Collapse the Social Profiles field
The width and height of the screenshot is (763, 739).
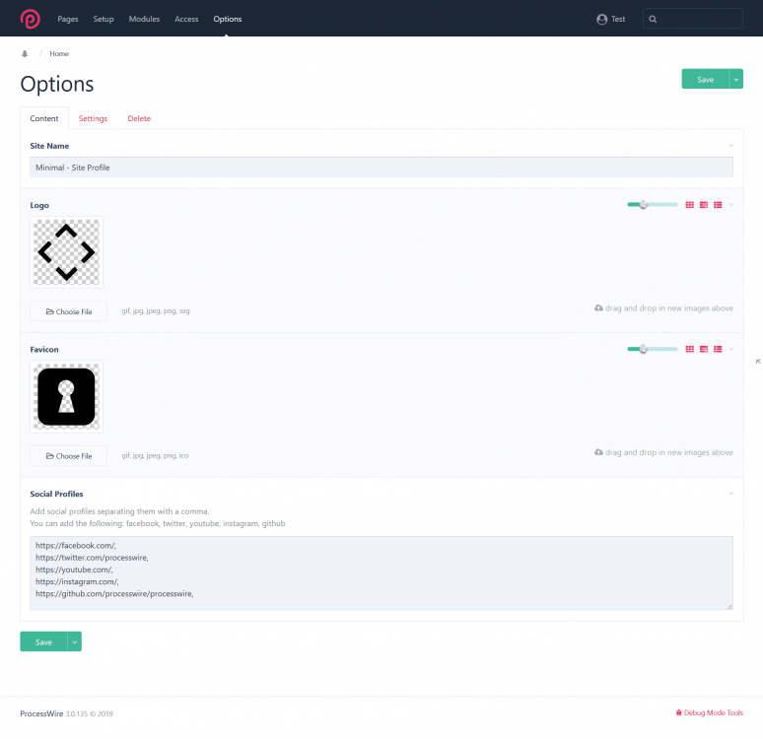[730, 494]
